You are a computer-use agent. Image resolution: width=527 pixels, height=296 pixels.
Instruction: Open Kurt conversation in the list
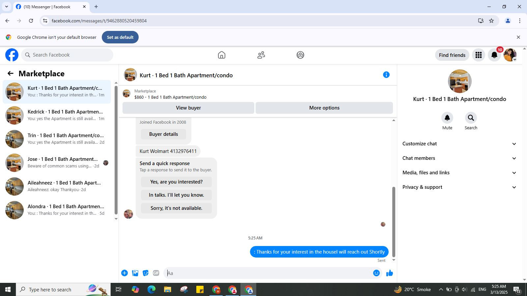point(57,92)
